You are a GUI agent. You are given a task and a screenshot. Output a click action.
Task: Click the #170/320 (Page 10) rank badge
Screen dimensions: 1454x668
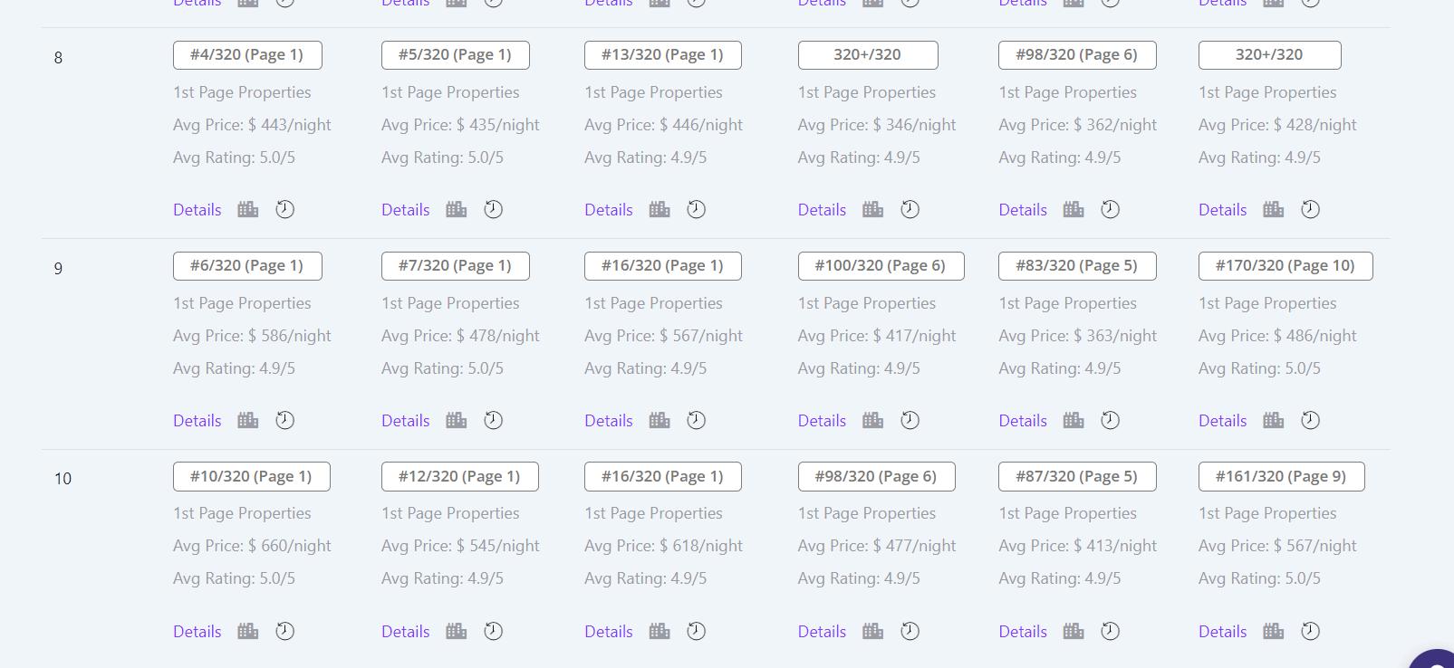pyautogui.click(x=1285, y=266)
